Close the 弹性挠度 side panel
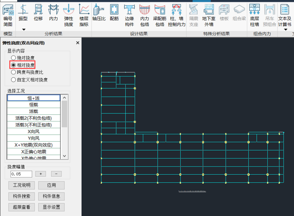Viewport: 294px width, 216px height. click(78, 43)
